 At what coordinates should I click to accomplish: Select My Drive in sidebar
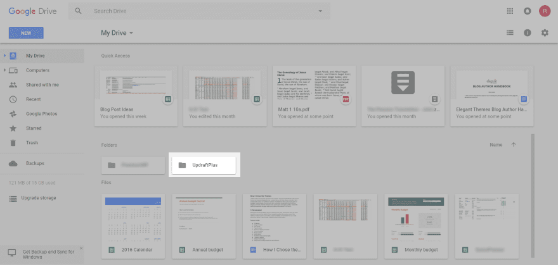[x=42, y=56]
